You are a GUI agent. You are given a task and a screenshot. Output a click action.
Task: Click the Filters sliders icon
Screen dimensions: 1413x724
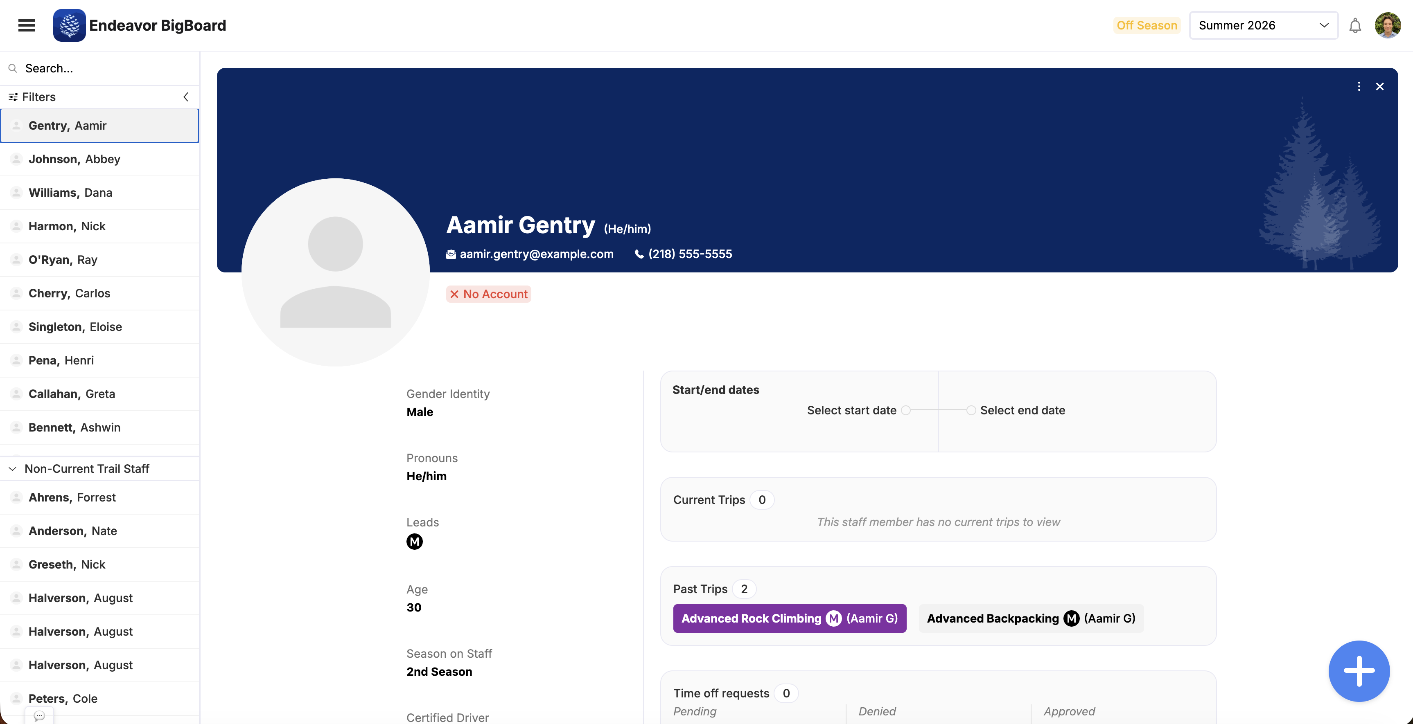click(13, 97)
